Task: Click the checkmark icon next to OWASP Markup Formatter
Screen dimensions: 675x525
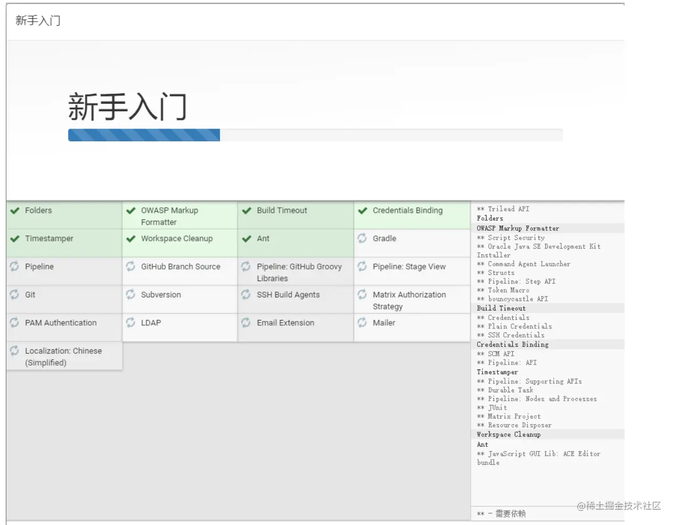Action: click(131, 211)
